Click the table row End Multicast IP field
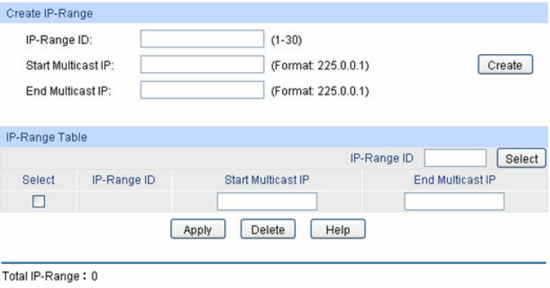The image size is (550, 288). (x=454, y=201)
